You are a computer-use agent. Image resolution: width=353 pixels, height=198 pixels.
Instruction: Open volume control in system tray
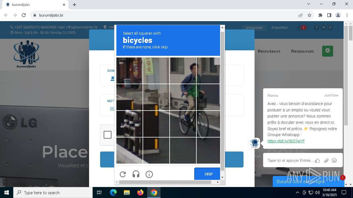(x=317, y=193)
